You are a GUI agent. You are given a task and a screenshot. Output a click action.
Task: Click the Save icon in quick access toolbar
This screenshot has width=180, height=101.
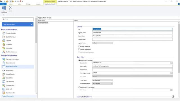coord(4,1)
